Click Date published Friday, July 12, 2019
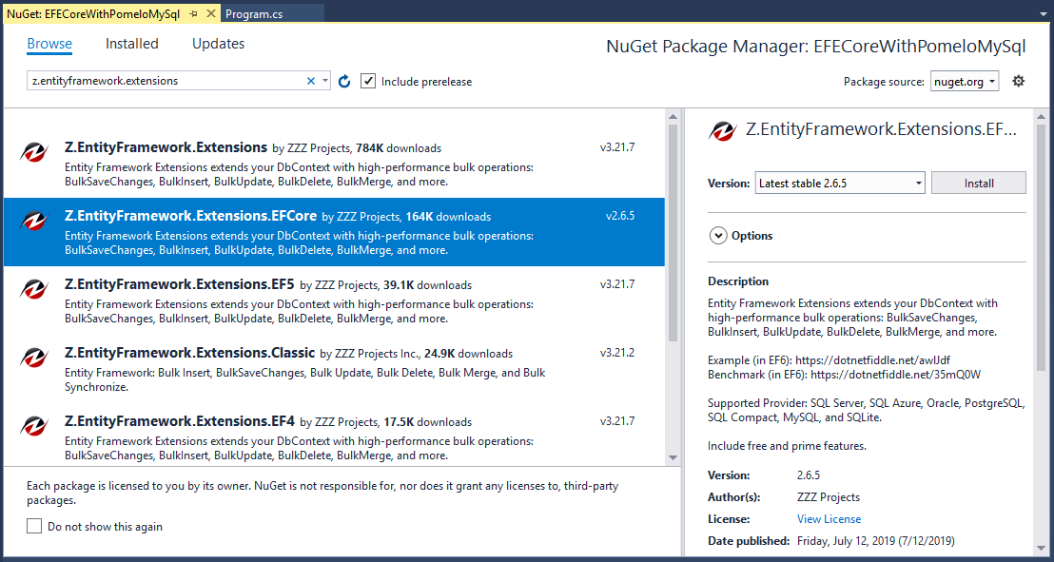This screenshot has height=562, width=1054. click(x=876, y=540)
